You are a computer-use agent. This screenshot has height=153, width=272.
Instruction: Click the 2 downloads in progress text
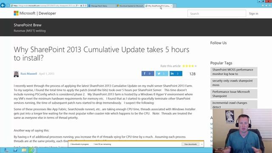79,144
